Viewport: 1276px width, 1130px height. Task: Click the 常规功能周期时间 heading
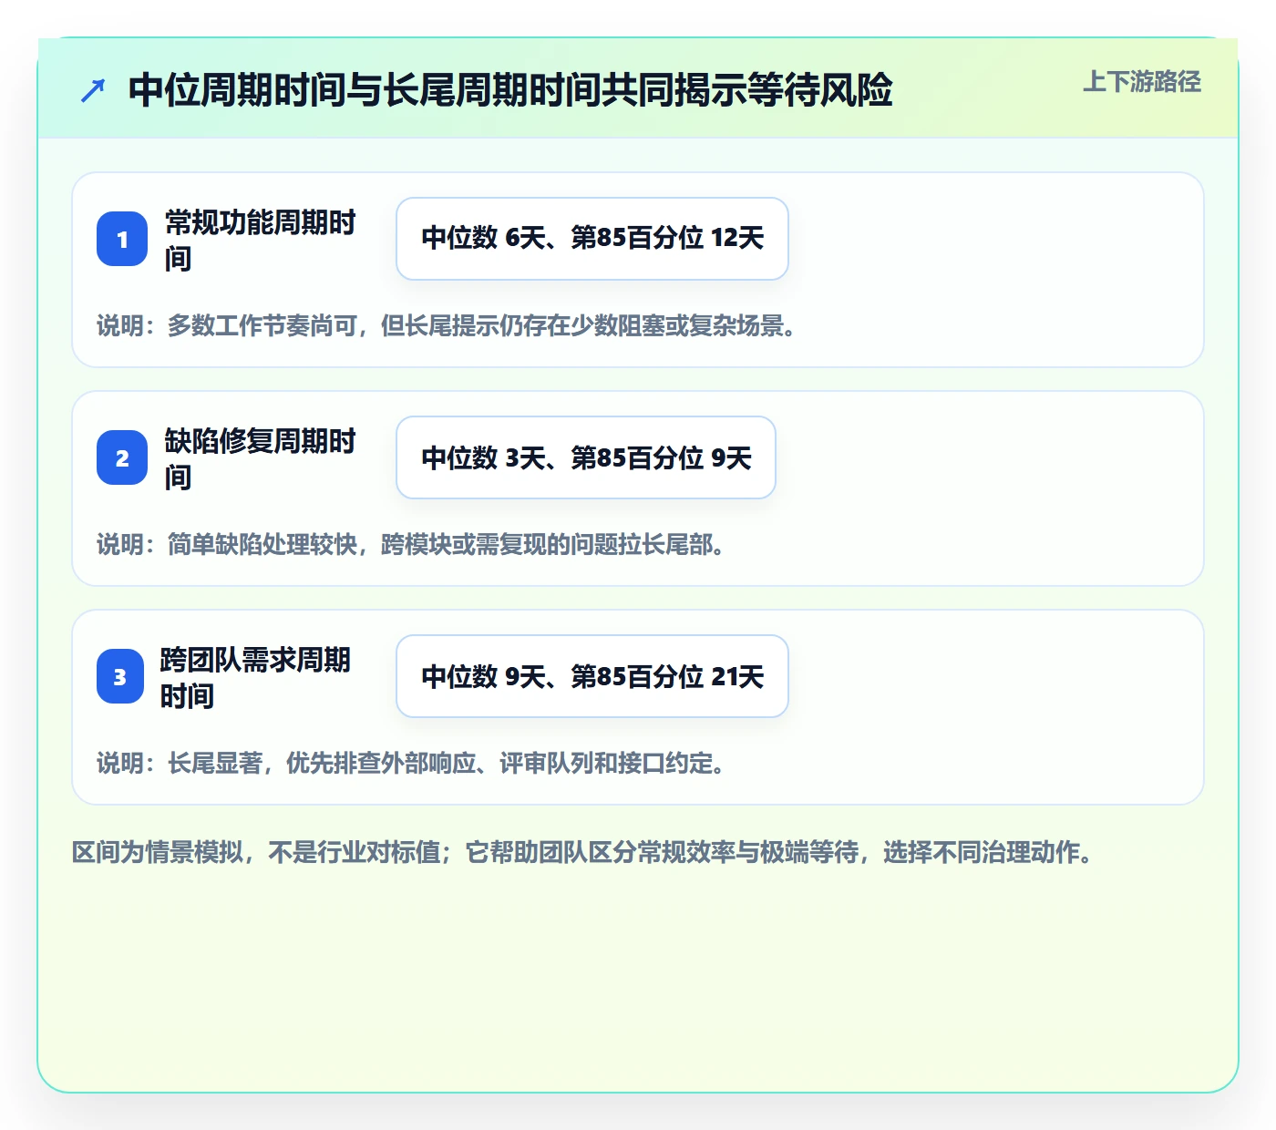(260, 240)
